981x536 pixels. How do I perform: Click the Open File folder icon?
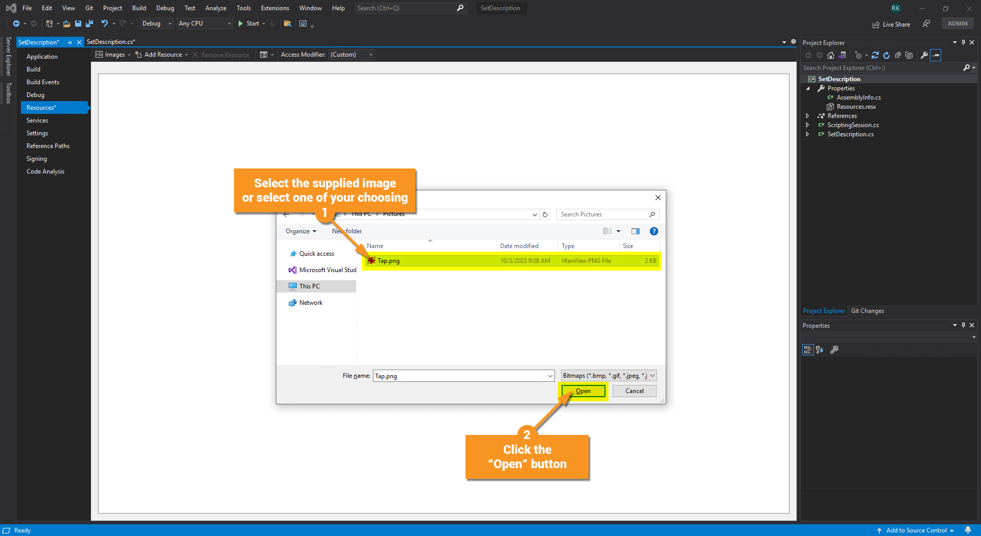pyautogui.click(x=66, y=23)
